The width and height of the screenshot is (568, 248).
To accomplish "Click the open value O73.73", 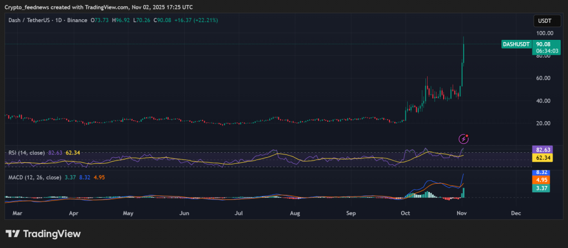I will 100,20.
